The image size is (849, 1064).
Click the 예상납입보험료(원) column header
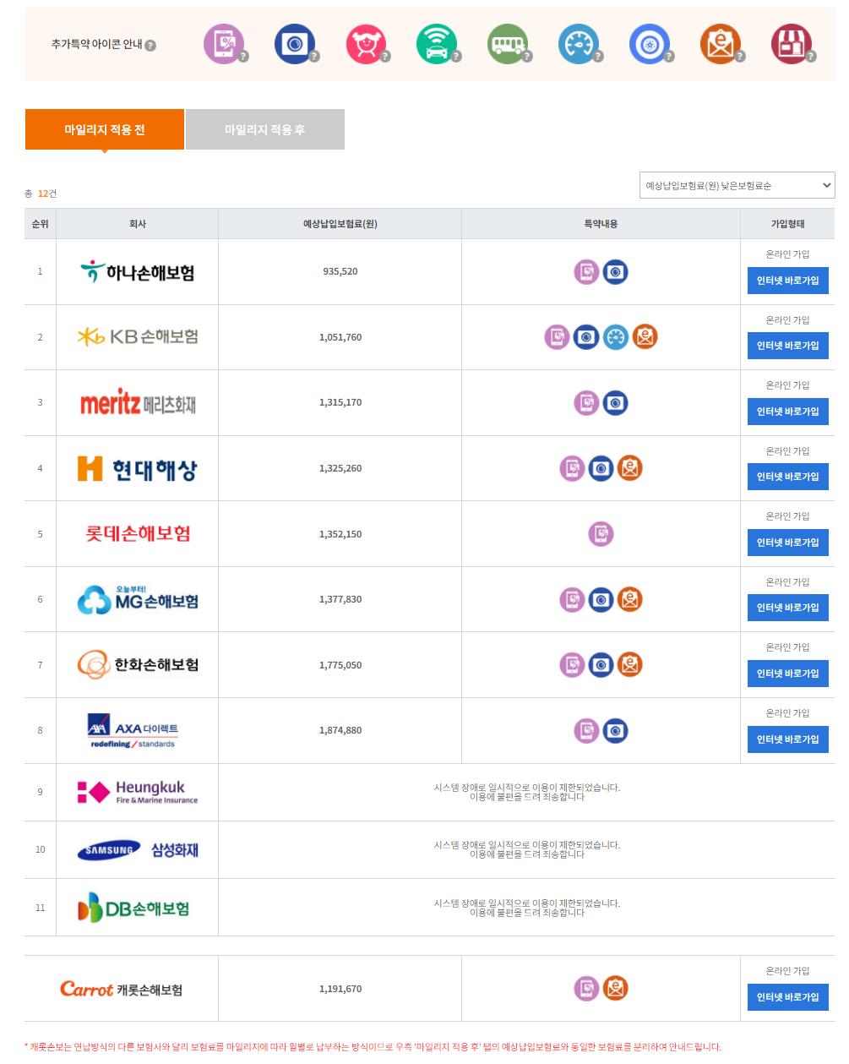(340, 224)
